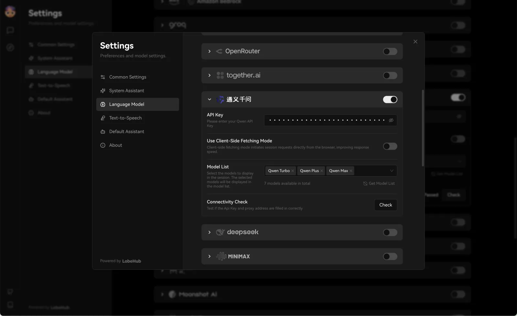Viewport: 517px width, 316px height.
Task: Click the deepseek whale logo icon
Action: coord(220,232)
